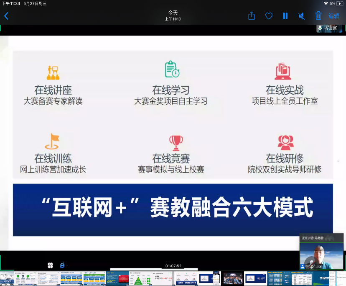Image resolution: width=346 pixels, height=286 pixels.
Task: Tap the 编辑 button to edit the video
Action: tap(334, 16)
